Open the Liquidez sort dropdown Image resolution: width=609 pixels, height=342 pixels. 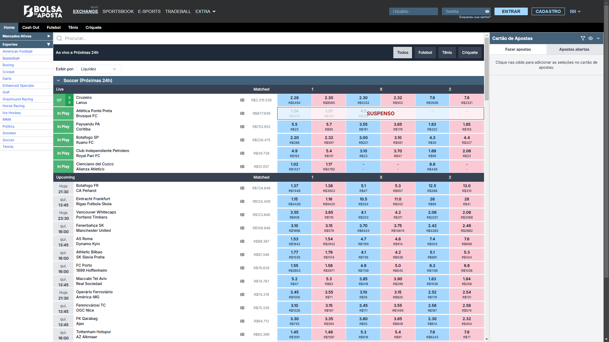(x=99, y=69)
